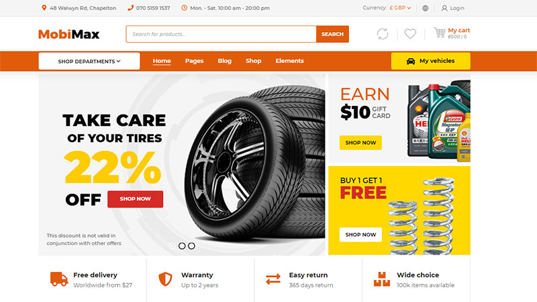Open the Elements menu item
The height and width of the screenshot is (302, 537).
[x=290, y=61]
